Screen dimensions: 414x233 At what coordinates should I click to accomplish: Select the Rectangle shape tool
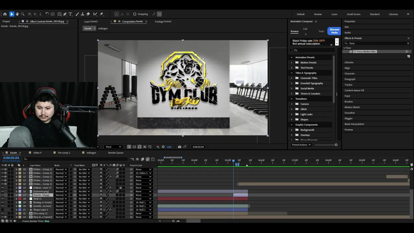click(x=60, y=14)
